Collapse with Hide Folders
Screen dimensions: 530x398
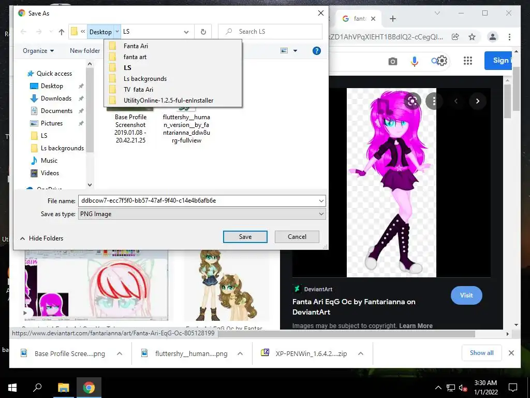coord(41,238)
